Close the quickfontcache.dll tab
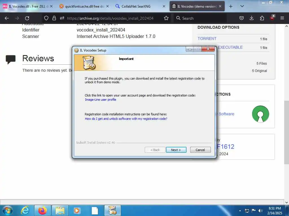This screenshot has height=216, width=289. click(x=108, y=6)
